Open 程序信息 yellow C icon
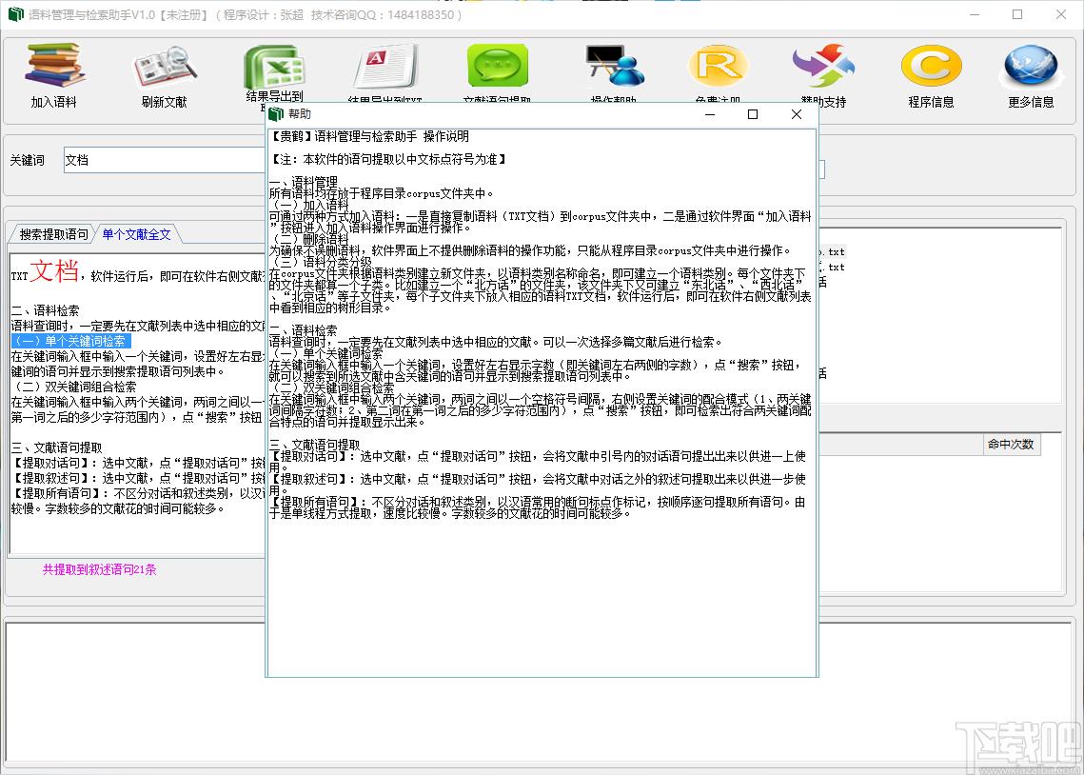Viewport: 1084px width, 775px height. (931, 67)
